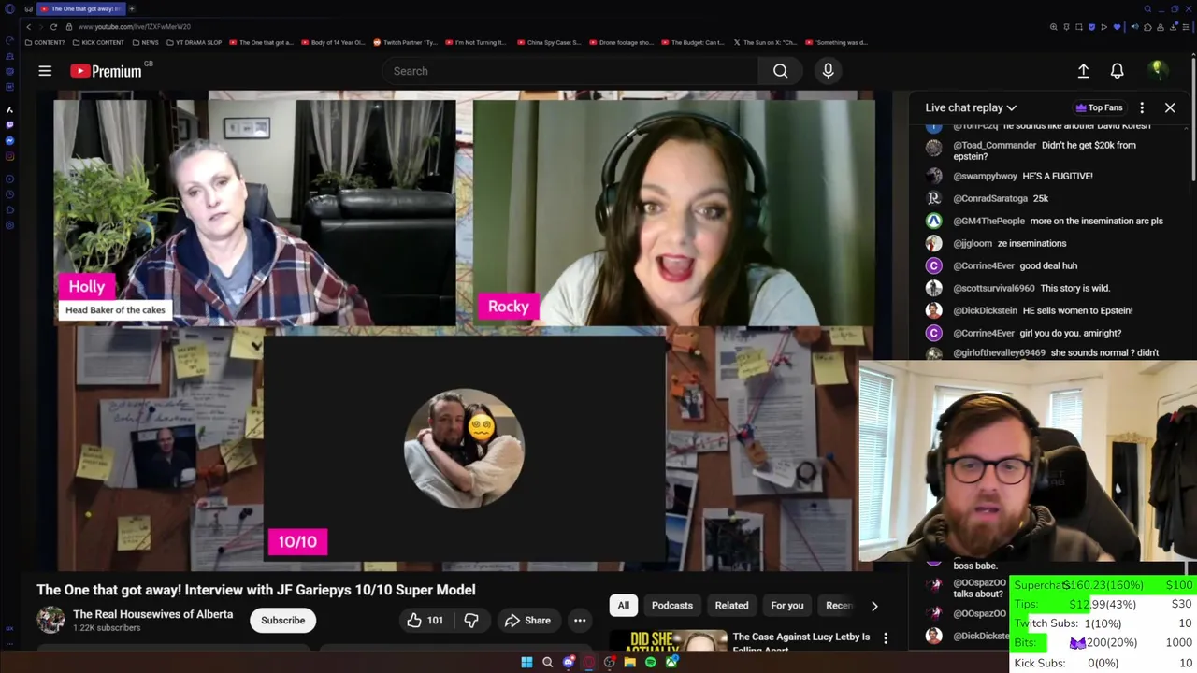Open Top Fans button in chat

point(1099,107)
